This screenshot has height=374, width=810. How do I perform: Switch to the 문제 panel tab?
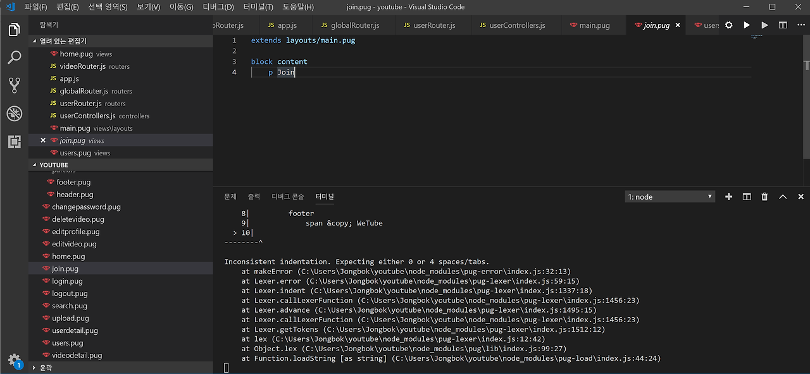(x=230, y=196)
